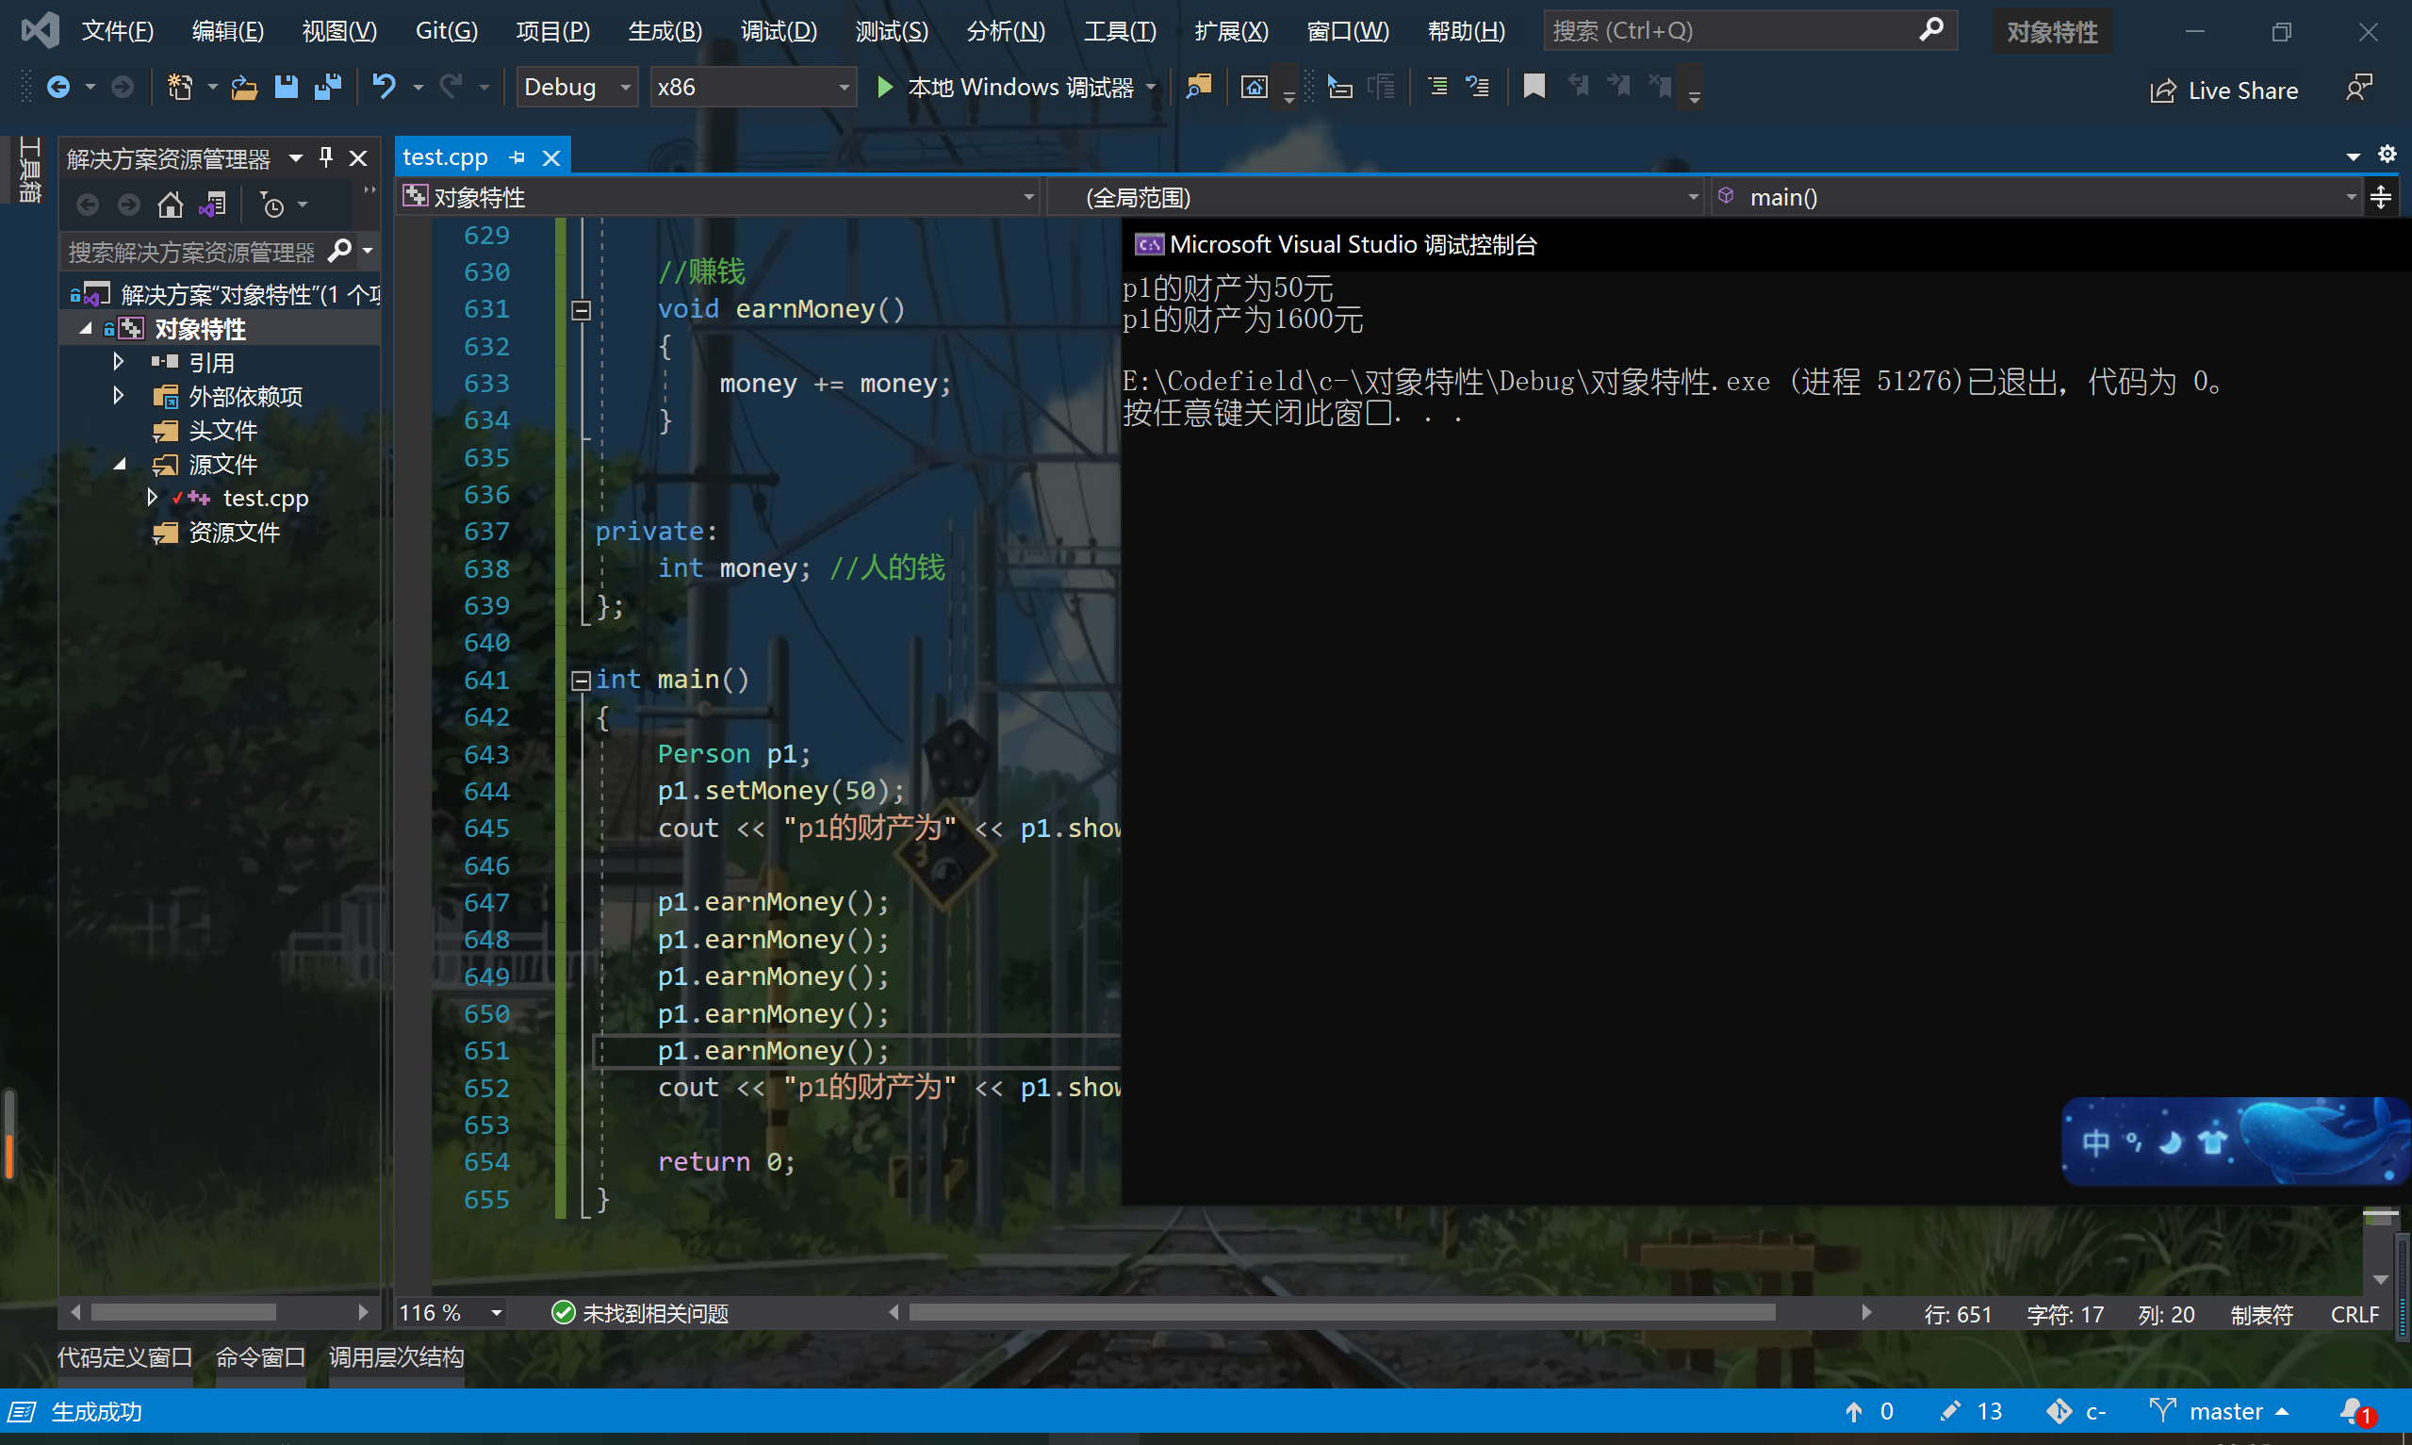Collapse the main function code block
The height and width of the screenshot is (1445, 2412).
pyautogui.click(x=582, y=681)
